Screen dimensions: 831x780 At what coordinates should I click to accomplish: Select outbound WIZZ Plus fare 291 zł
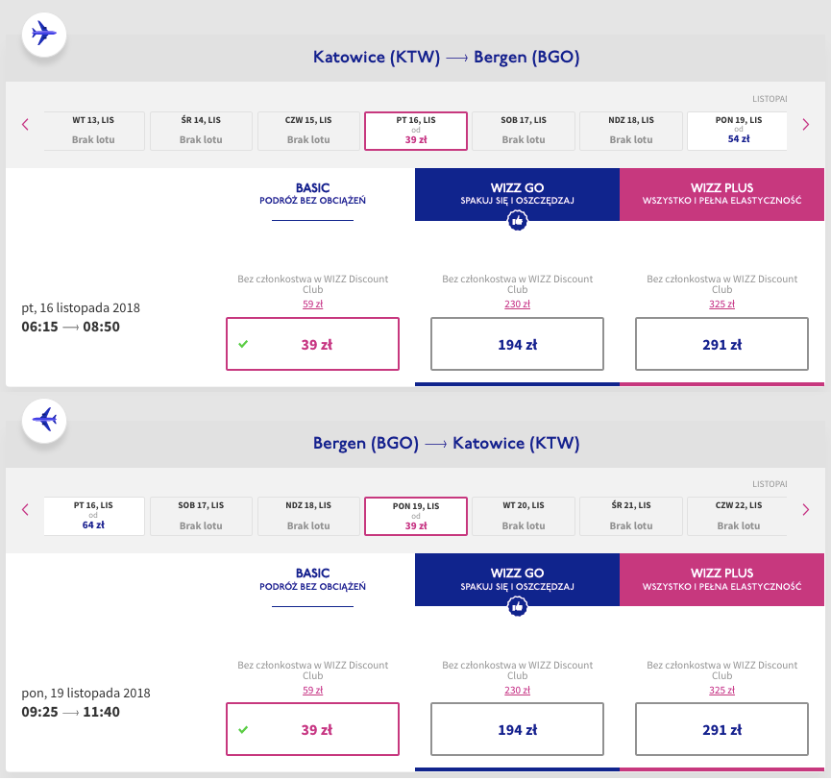[x=721, y=344]
